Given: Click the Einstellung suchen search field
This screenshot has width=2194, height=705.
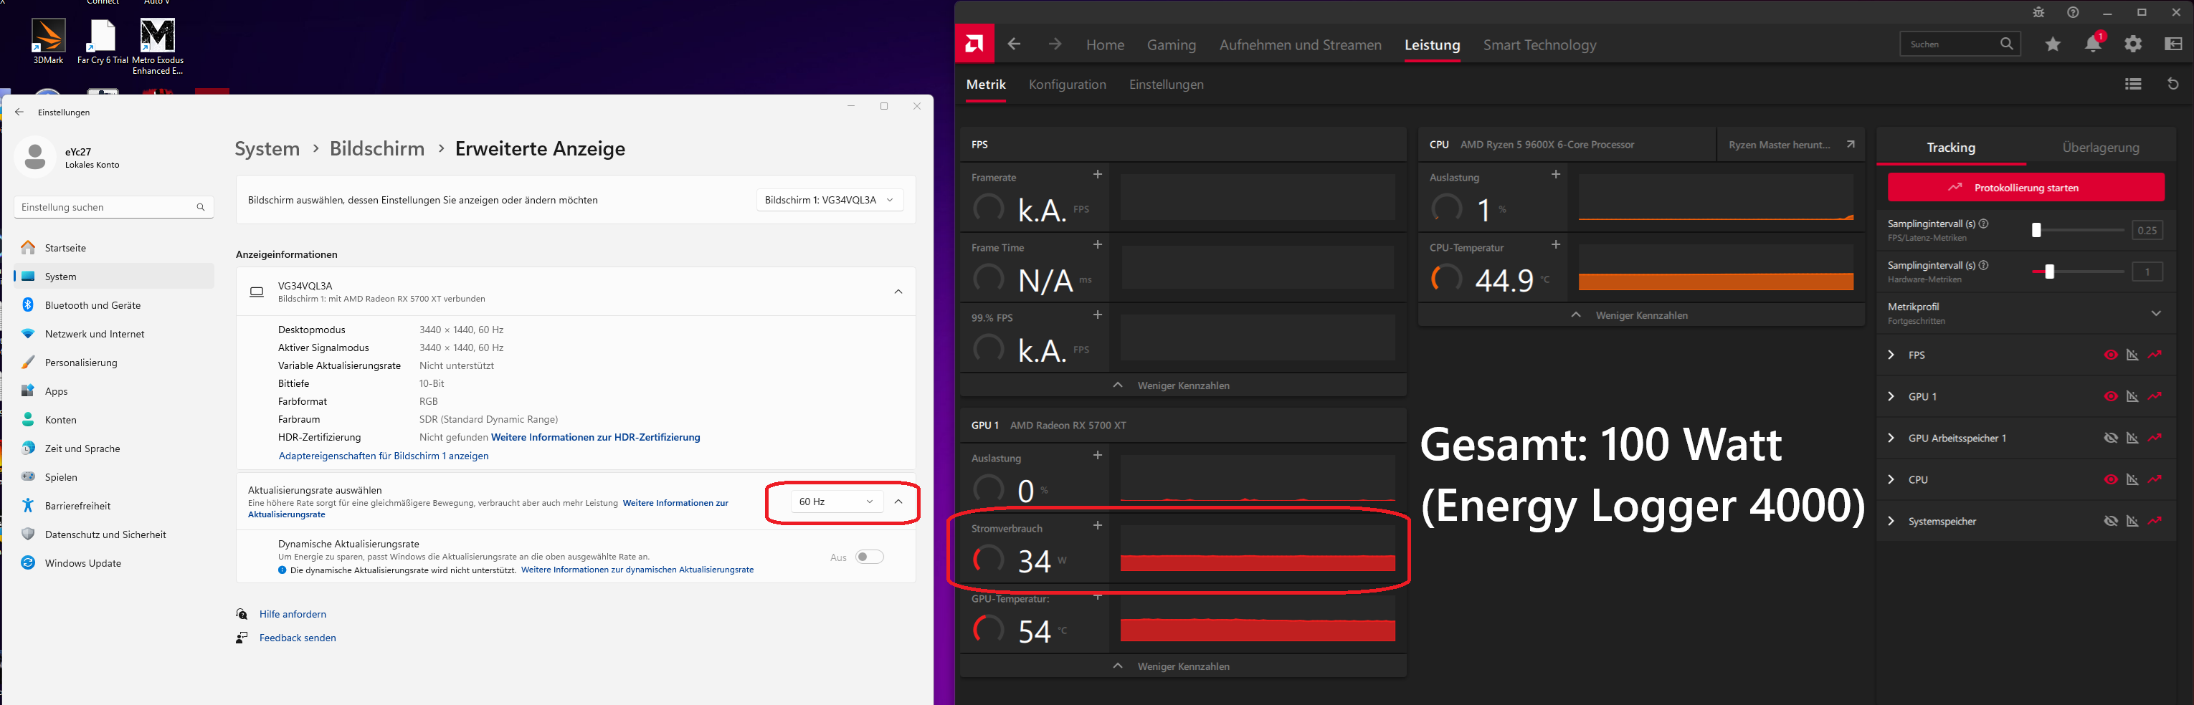Looking at the screenshot, I should pos(113,207).
